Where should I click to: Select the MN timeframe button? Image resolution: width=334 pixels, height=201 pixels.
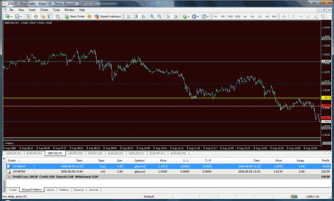tap(274, 17)
